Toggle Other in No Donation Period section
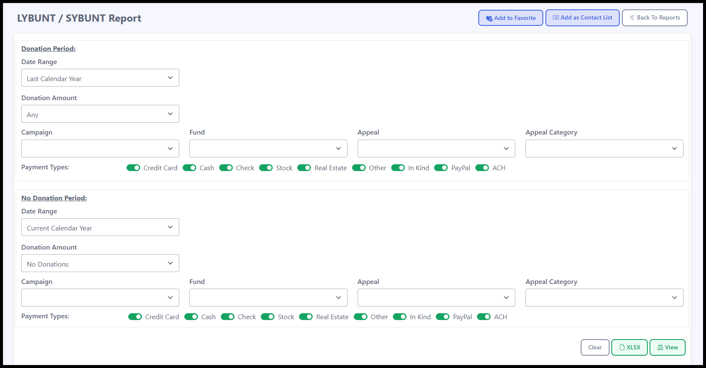The height and width of the screenshot is (368, 706). (x=361, y=317)
